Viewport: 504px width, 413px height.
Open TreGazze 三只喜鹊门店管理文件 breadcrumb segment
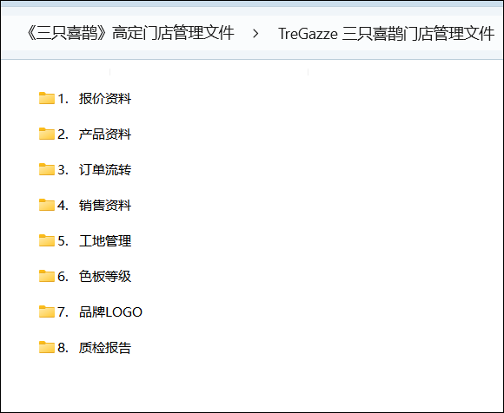386,33
